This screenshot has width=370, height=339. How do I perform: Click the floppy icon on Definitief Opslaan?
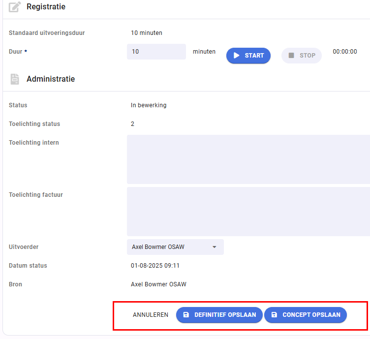point(186,315)
